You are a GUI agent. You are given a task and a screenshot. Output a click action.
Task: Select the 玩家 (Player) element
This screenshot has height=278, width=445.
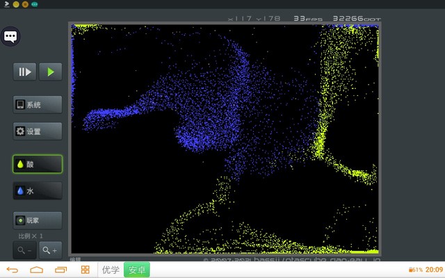38,220
